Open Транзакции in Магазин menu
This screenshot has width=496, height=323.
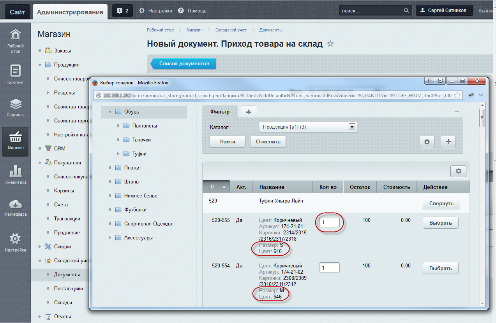click(x=67, y=219)
